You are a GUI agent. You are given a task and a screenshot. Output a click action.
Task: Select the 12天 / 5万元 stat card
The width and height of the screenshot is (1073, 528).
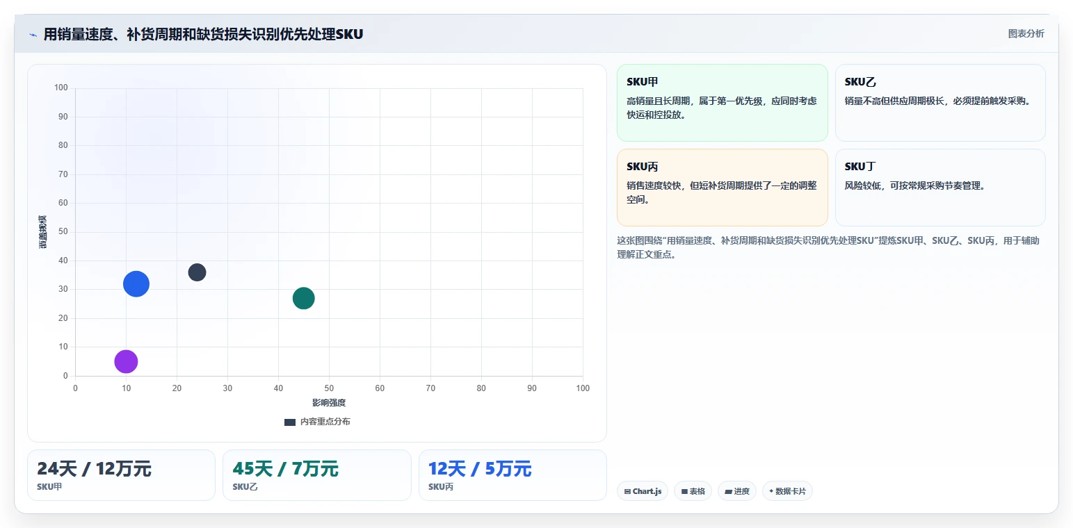coord(513,475)
